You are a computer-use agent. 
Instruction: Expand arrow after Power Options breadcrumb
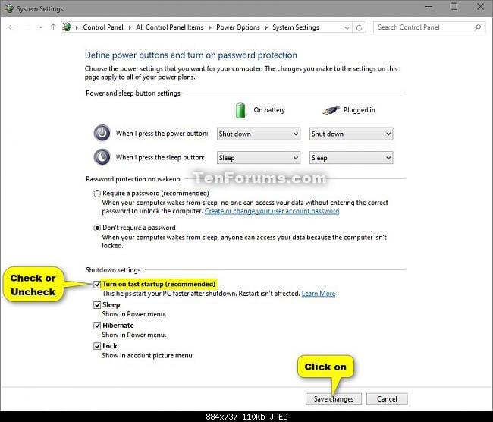[x=266, y=27]
